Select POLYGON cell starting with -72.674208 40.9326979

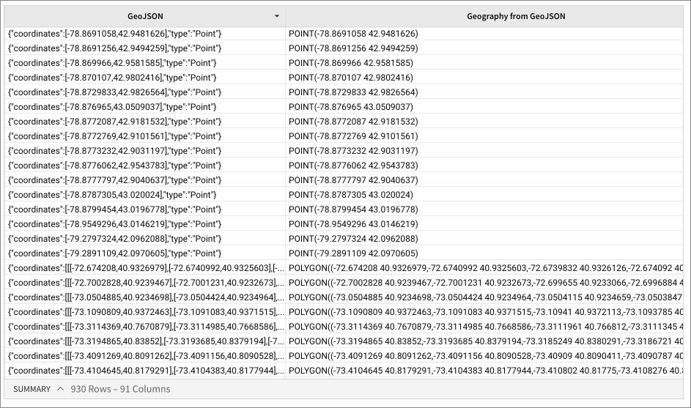[484, 268]
